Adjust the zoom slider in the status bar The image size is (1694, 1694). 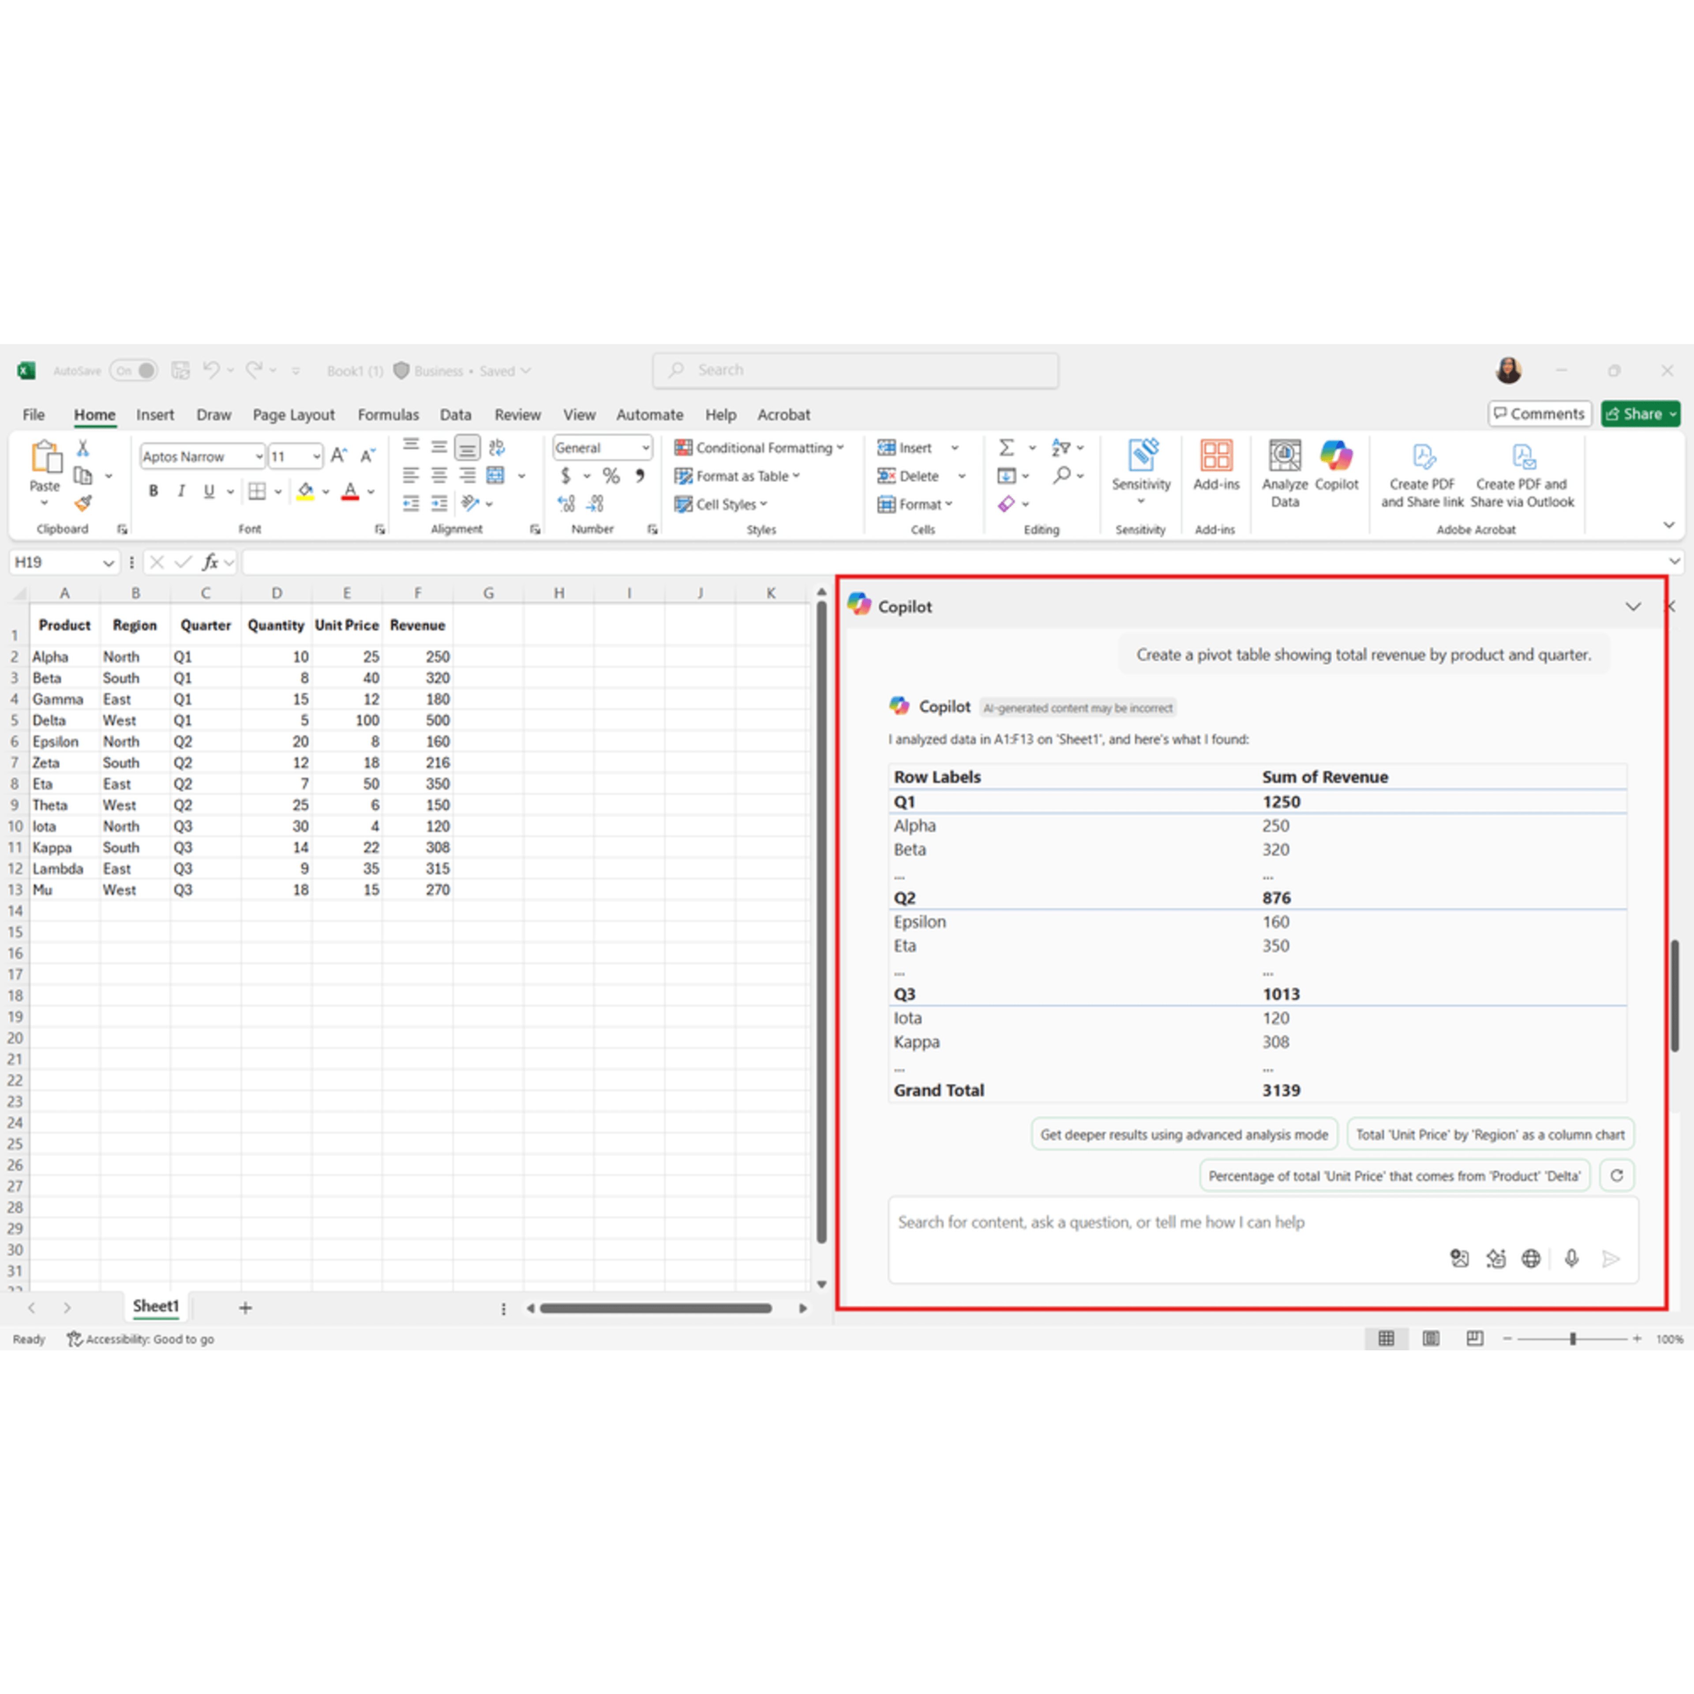point(1572,1338)
